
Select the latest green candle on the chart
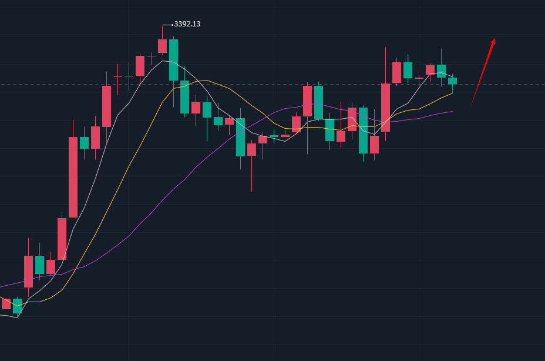click(452, 81)
